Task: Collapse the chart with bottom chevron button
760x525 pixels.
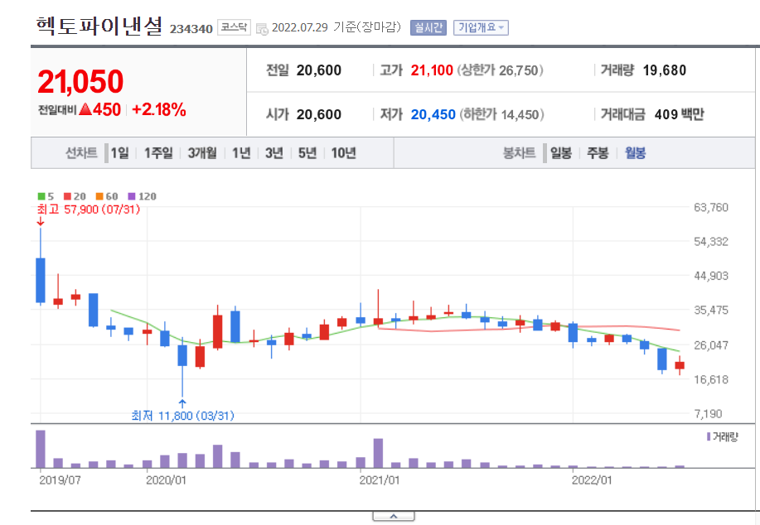Action: [x=394, y=516]
